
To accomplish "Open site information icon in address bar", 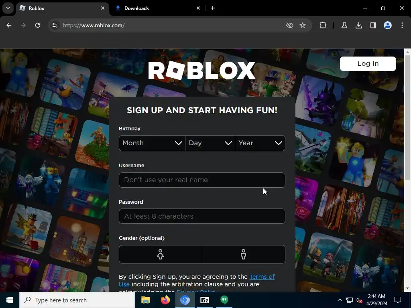I will pyautogui.click(x=55, y=25).
